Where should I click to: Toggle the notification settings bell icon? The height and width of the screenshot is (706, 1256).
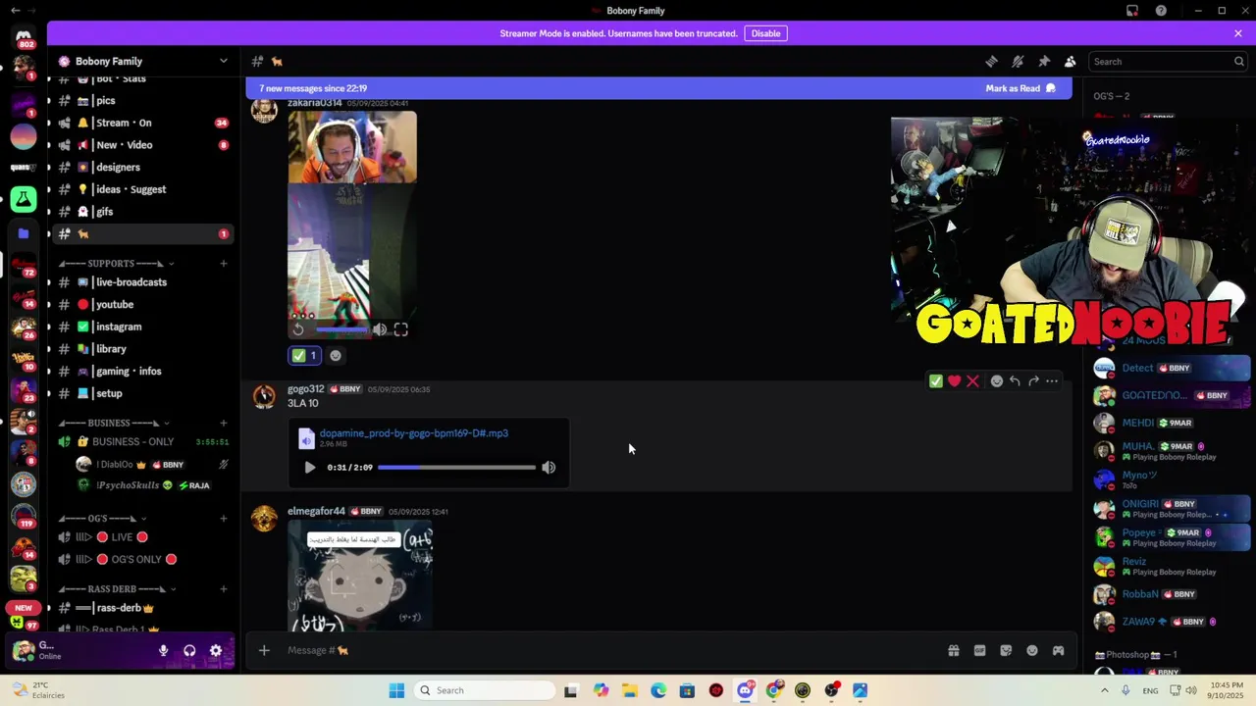tap(1018, 61)
